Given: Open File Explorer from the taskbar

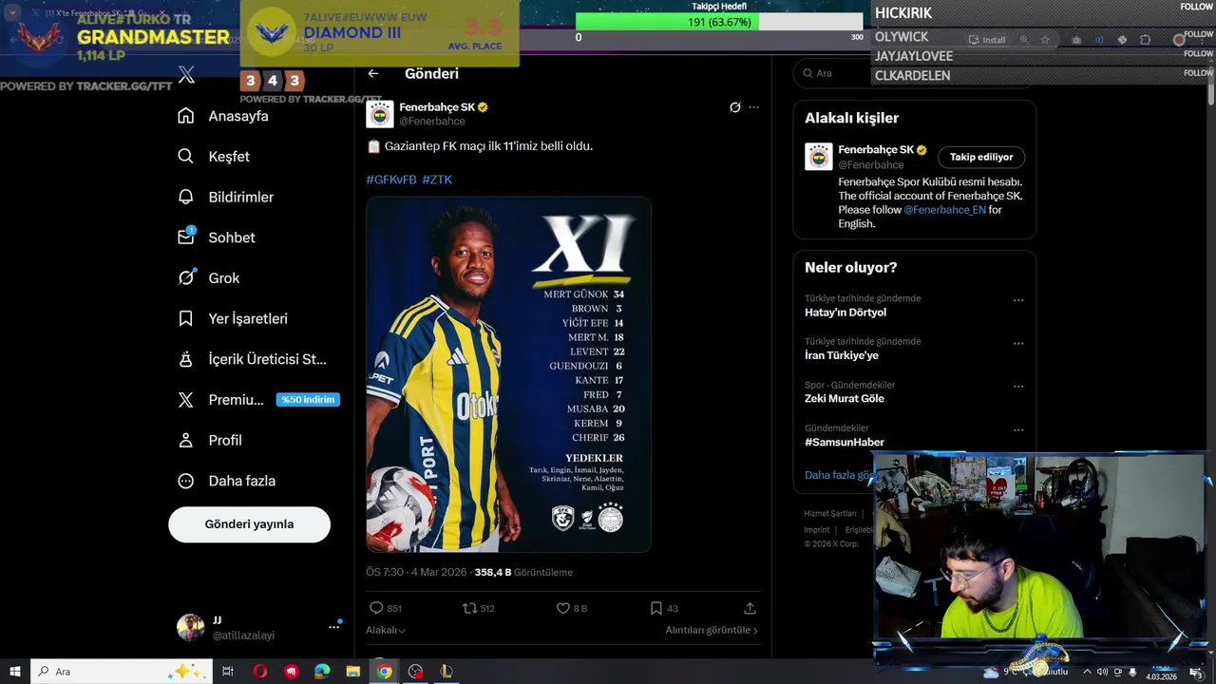Looking at the screenshot, I should pos(351,672).
